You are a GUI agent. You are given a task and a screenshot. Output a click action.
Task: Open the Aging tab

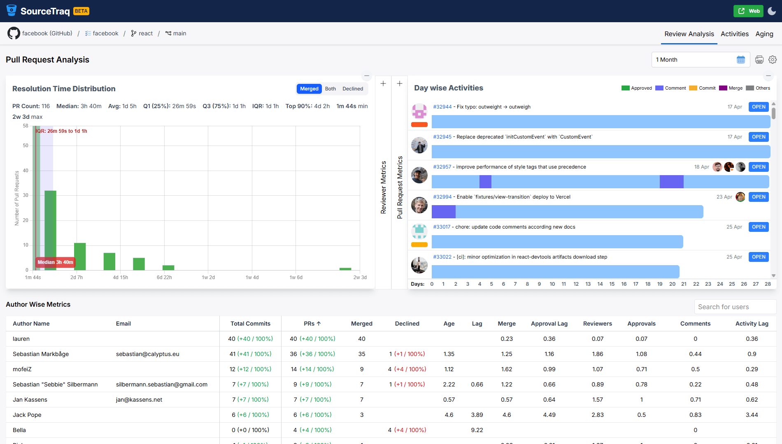click(x=764, y=34)
